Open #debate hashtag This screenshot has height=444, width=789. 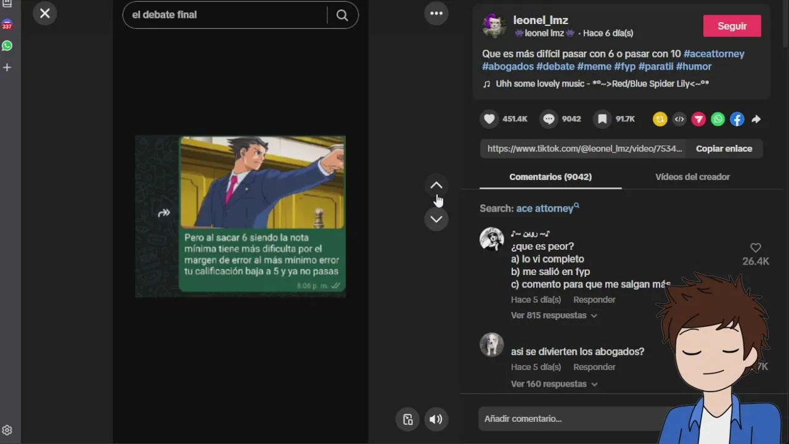pyautogui.click(x=555, y=67)
